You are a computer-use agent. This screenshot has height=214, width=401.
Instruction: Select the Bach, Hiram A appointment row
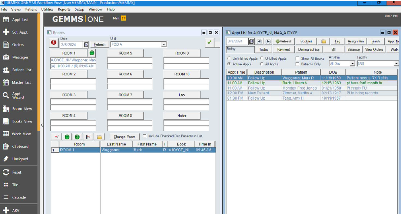pos(294,83)
